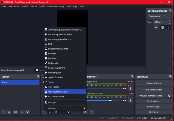The image size is (174, 121).
Task: Choose Bild source
Action: click(65, 44)
